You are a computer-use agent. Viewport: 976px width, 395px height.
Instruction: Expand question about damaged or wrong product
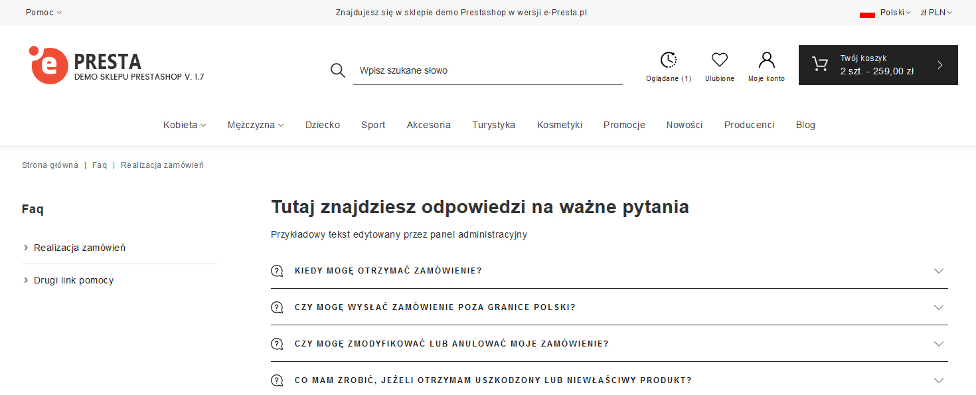click(x=938, y=380)
